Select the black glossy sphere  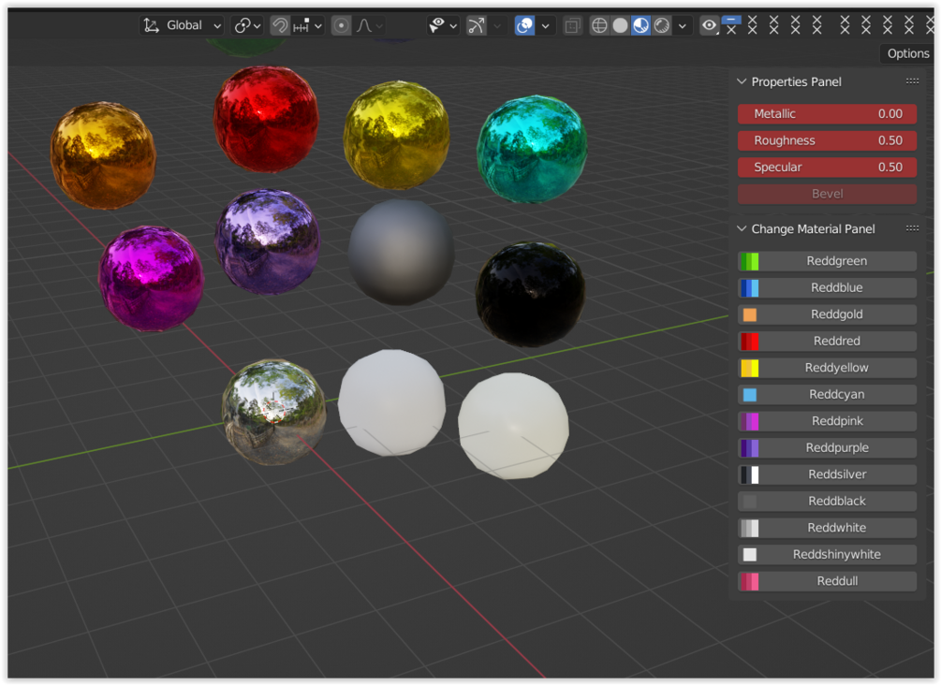click(x=531, y=295)
